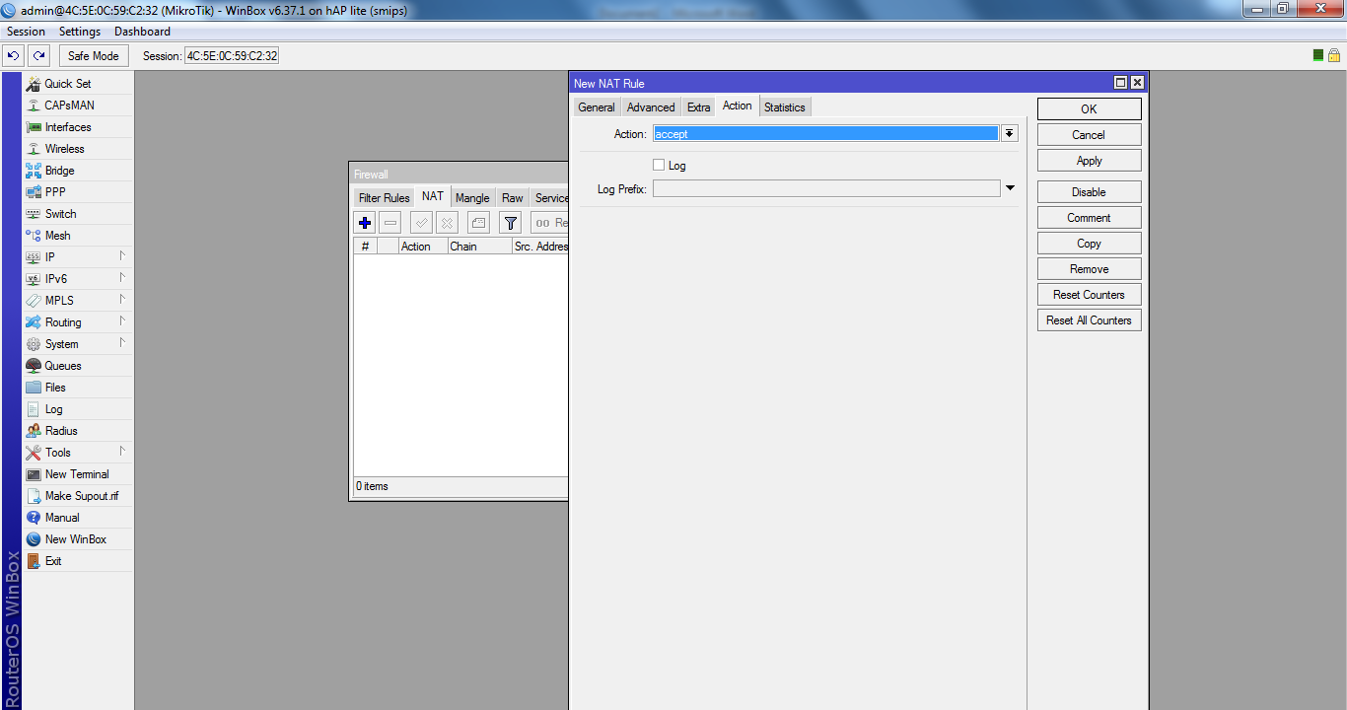Screen dimensions: 1347x710
Task: Click the Reset counters button in Firewall toolbar
Action: pos(550,223)
